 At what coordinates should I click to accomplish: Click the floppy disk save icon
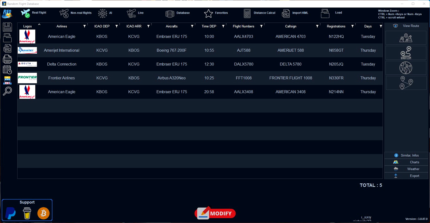[x=7, y=27]
